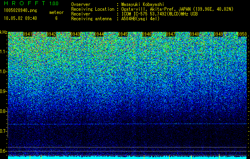Click the yellow meteor tick under 0949
The width and height of the screenshot is (250, 159).
pos(219,156)
